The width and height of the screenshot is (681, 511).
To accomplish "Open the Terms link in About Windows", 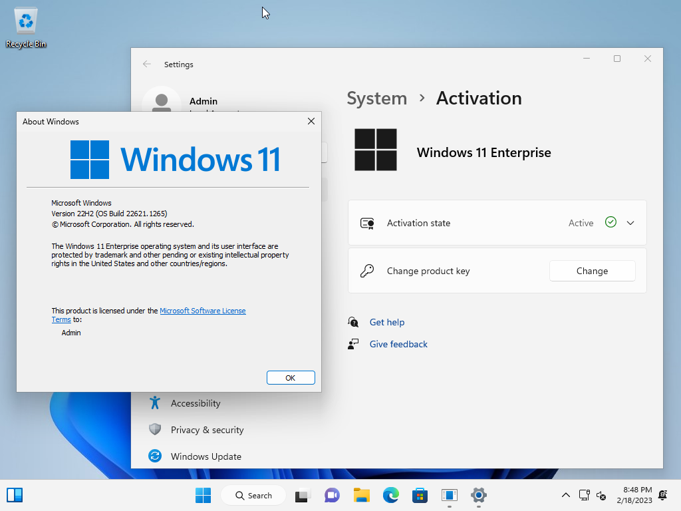I will pyautogui.click(x=61, y=319).
